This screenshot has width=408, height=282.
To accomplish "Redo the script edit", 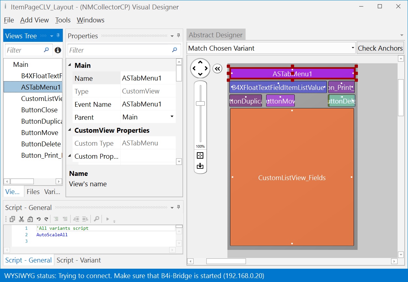I will click(x=46, y=219).
